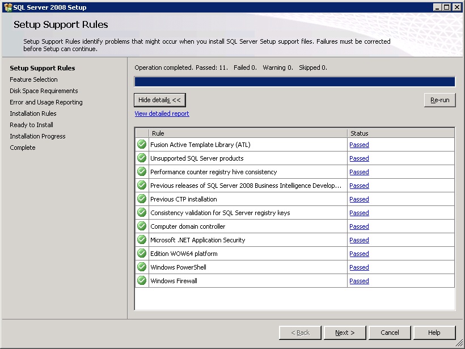Viewport: 465px width, 349px height.
Task: Select Installation Rules step in sidebar
Action: coord(33,113)
